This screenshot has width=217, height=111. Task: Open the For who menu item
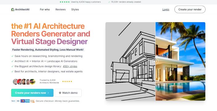pos(45,10)
